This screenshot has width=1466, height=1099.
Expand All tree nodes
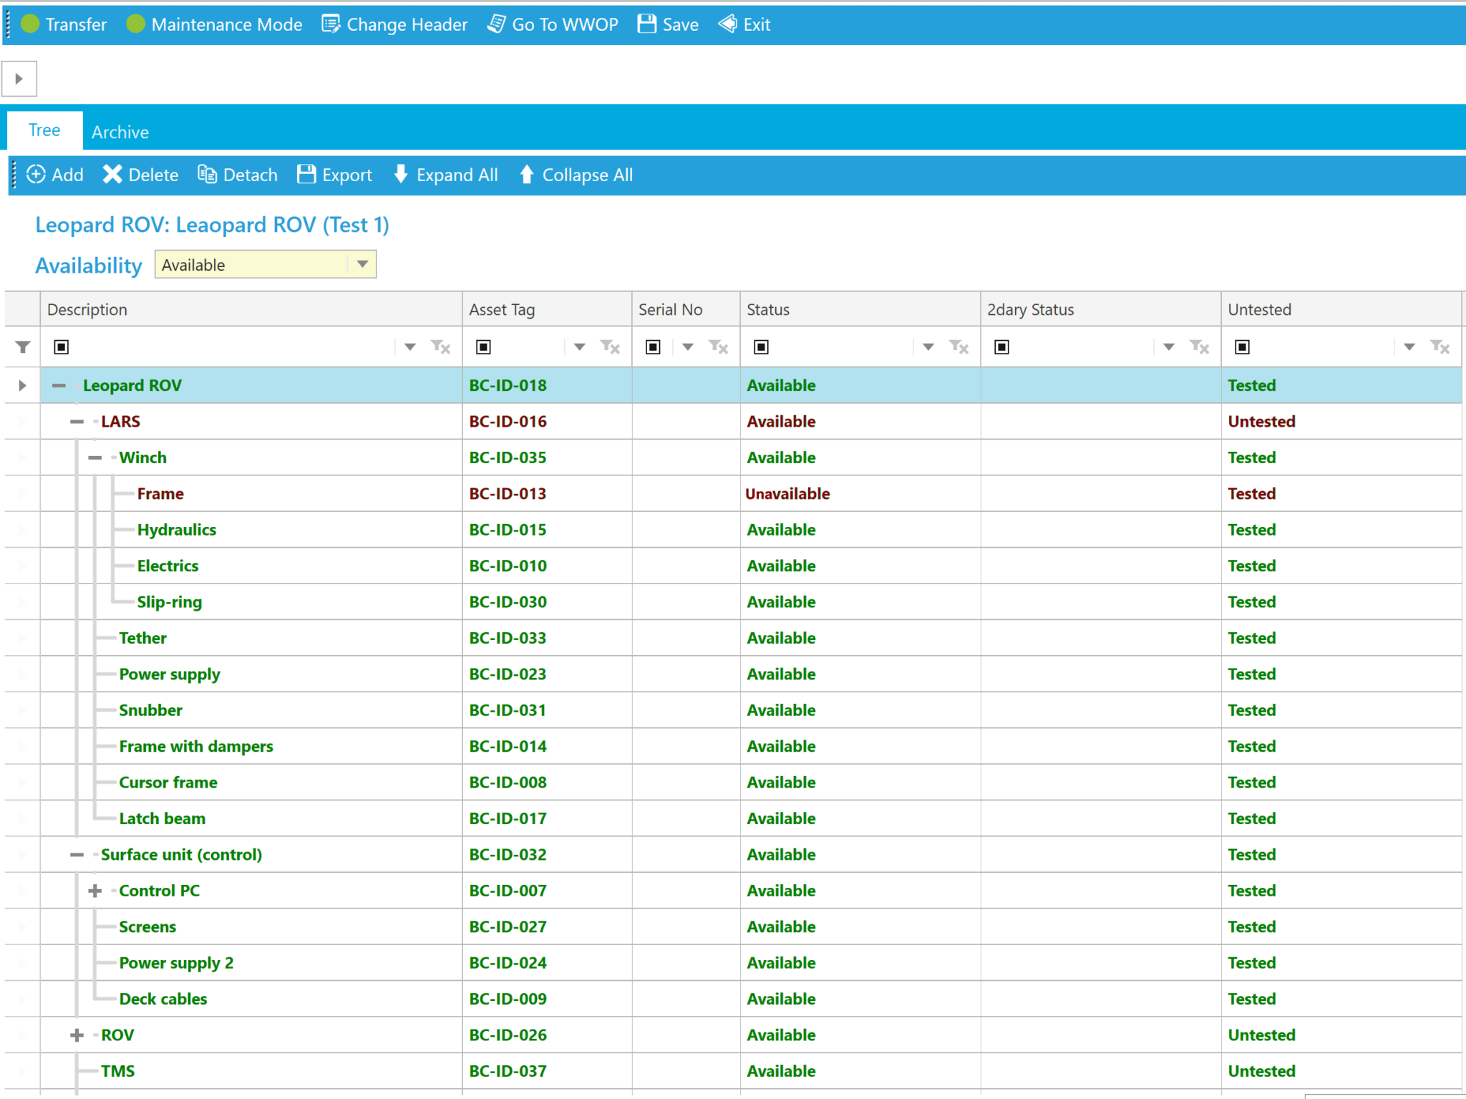[445, 175]
